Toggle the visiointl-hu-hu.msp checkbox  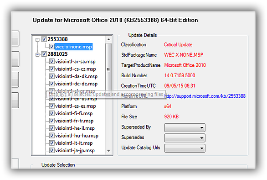[x=52, y=136]
